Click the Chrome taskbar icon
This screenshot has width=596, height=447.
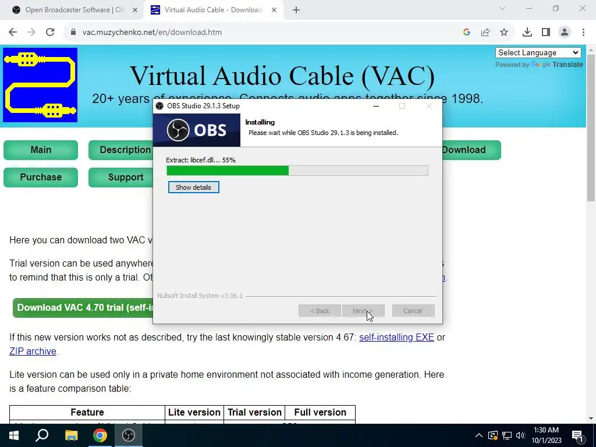coord(100,435)
